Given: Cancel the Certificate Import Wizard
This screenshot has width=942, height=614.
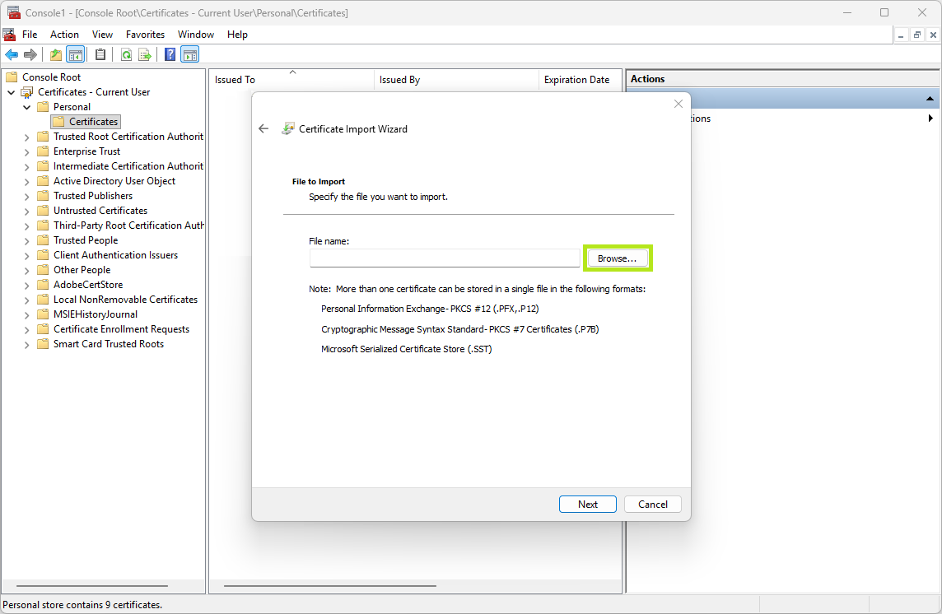Looking at the screenshot, I should point(652,504).
